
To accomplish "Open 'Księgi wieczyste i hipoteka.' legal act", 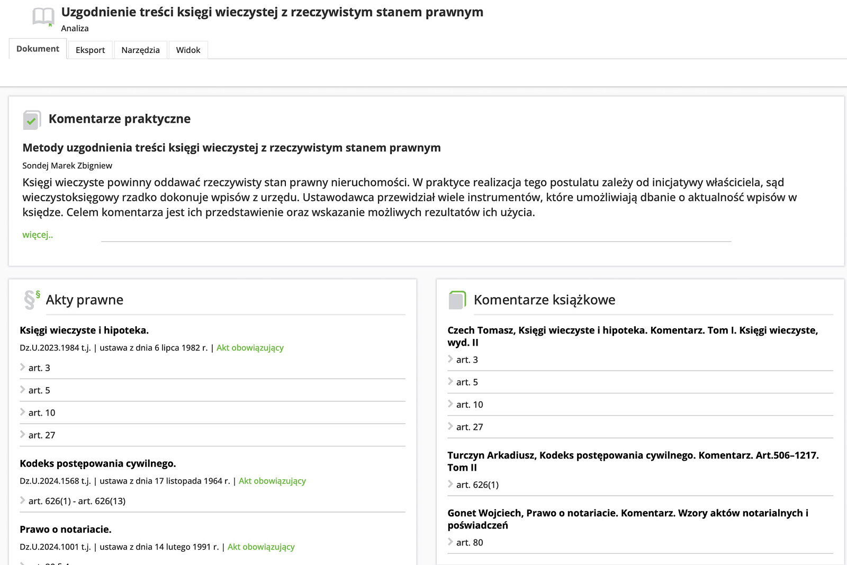I will 84,330.
